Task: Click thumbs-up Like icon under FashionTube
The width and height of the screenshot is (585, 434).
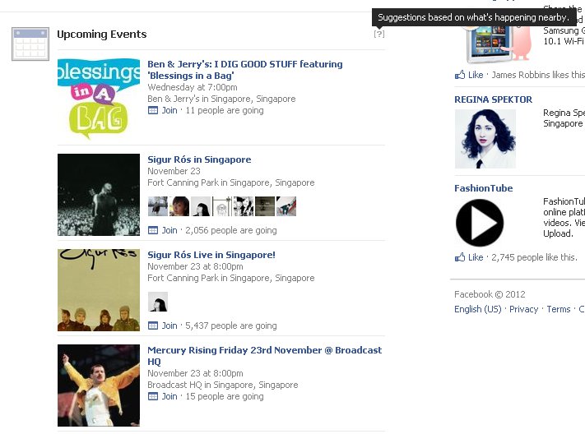Action: (x=460, y=257)
